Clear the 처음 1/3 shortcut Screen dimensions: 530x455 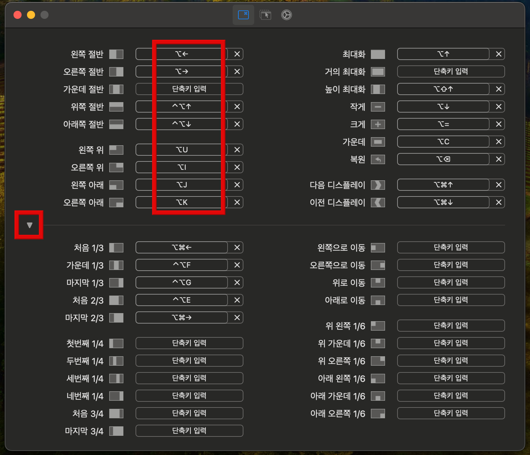(237, 247)
